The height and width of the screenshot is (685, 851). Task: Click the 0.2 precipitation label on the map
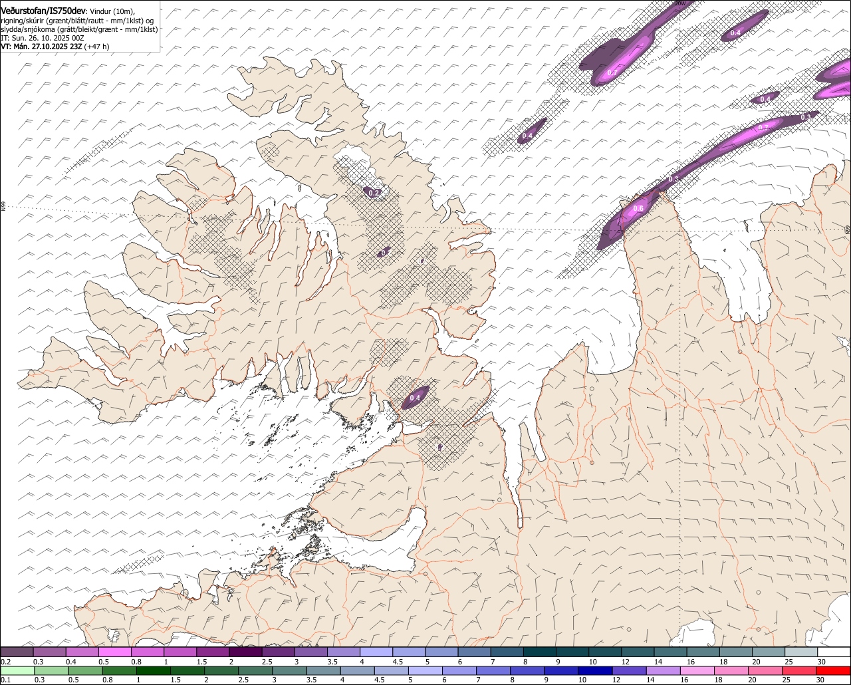(x=374, y=194)
